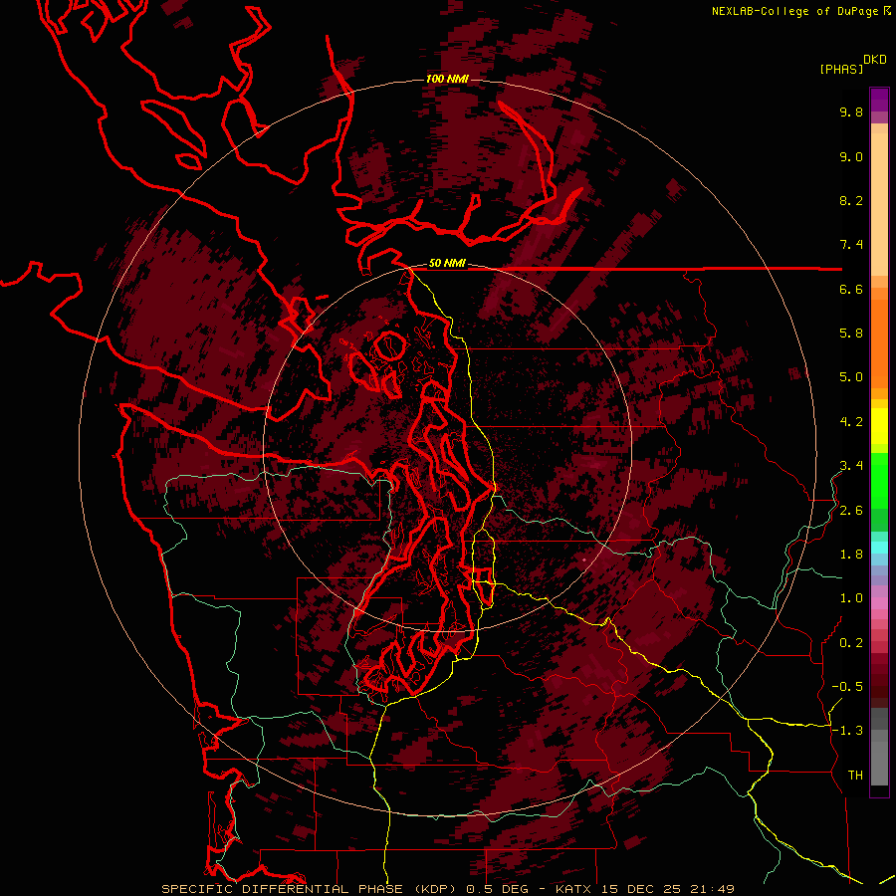Viewport: 896px width, 896px height.
Task: Click the purple swatch at top of color bar
Action: tap(879, 100)
